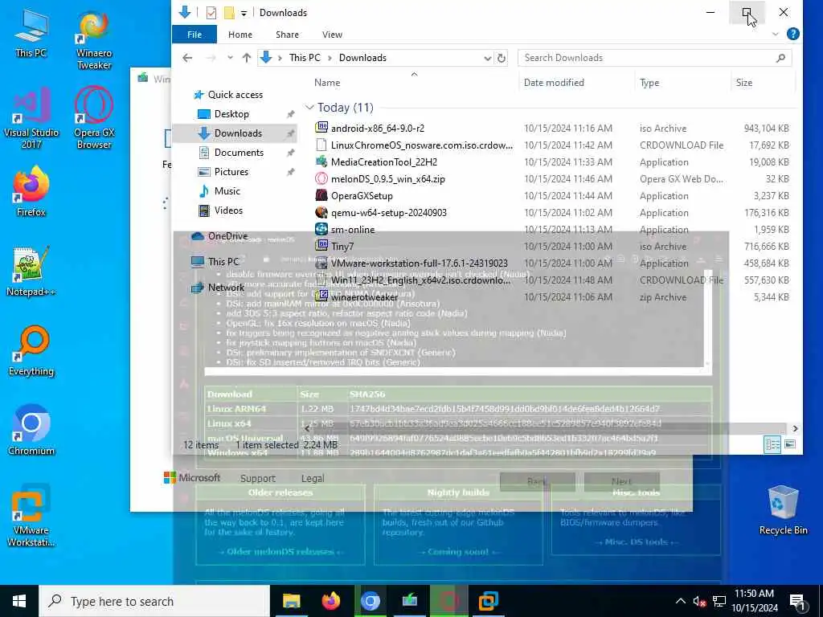Show hidden tray icons chevron

coord(680,601)
